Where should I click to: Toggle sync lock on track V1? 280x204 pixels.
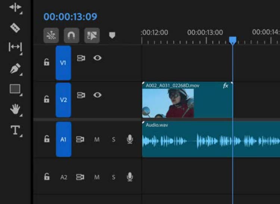(81, 58)
